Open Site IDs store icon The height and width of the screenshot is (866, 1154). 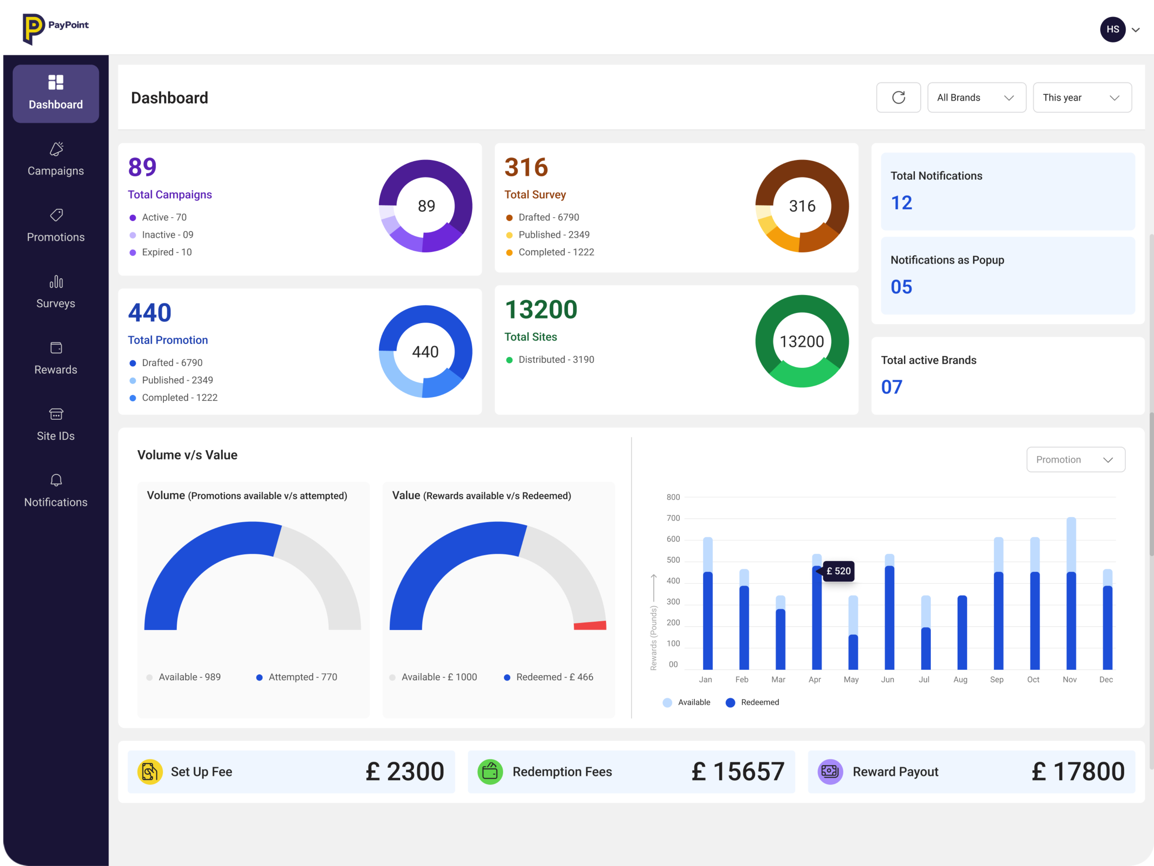(x=56, y=414)
